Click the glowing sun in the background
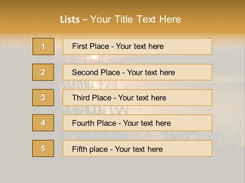 [x=95, y=57]
